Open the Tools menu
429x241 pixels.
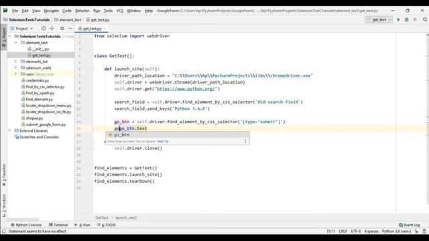click(108, 11)
